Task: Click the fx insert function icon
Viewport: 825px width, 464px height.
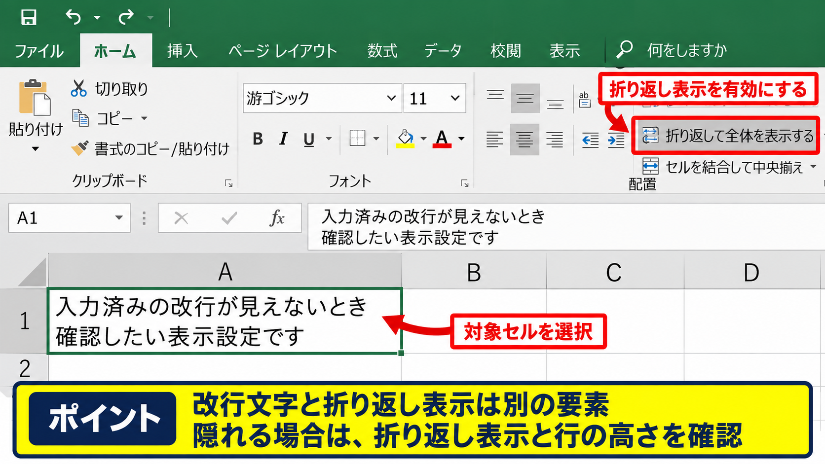Action: click(x=277, y=217)
